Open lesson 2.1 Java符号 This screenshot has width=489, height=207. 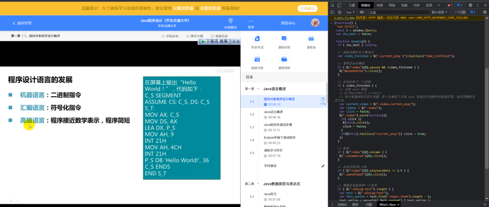(x=284, y=197)
